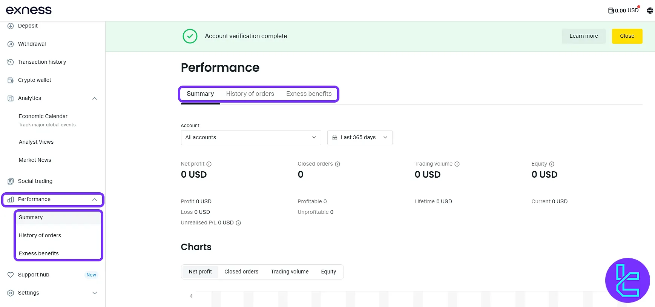Click the Net profit info icon
The width and height of the screenshot is (655, 307).
tap(209, 164)
